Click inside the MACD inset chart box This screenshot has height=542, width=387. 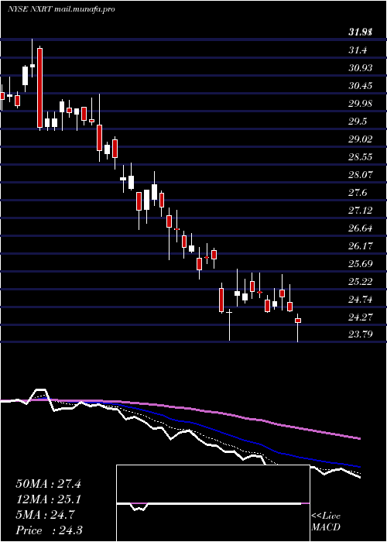[213, 503]
